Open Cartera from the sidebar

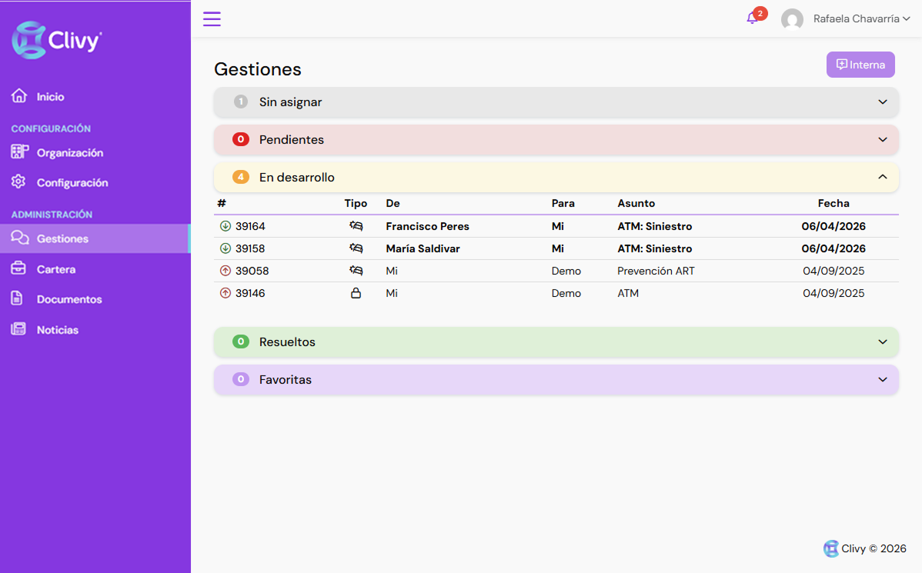click(55, 269)
